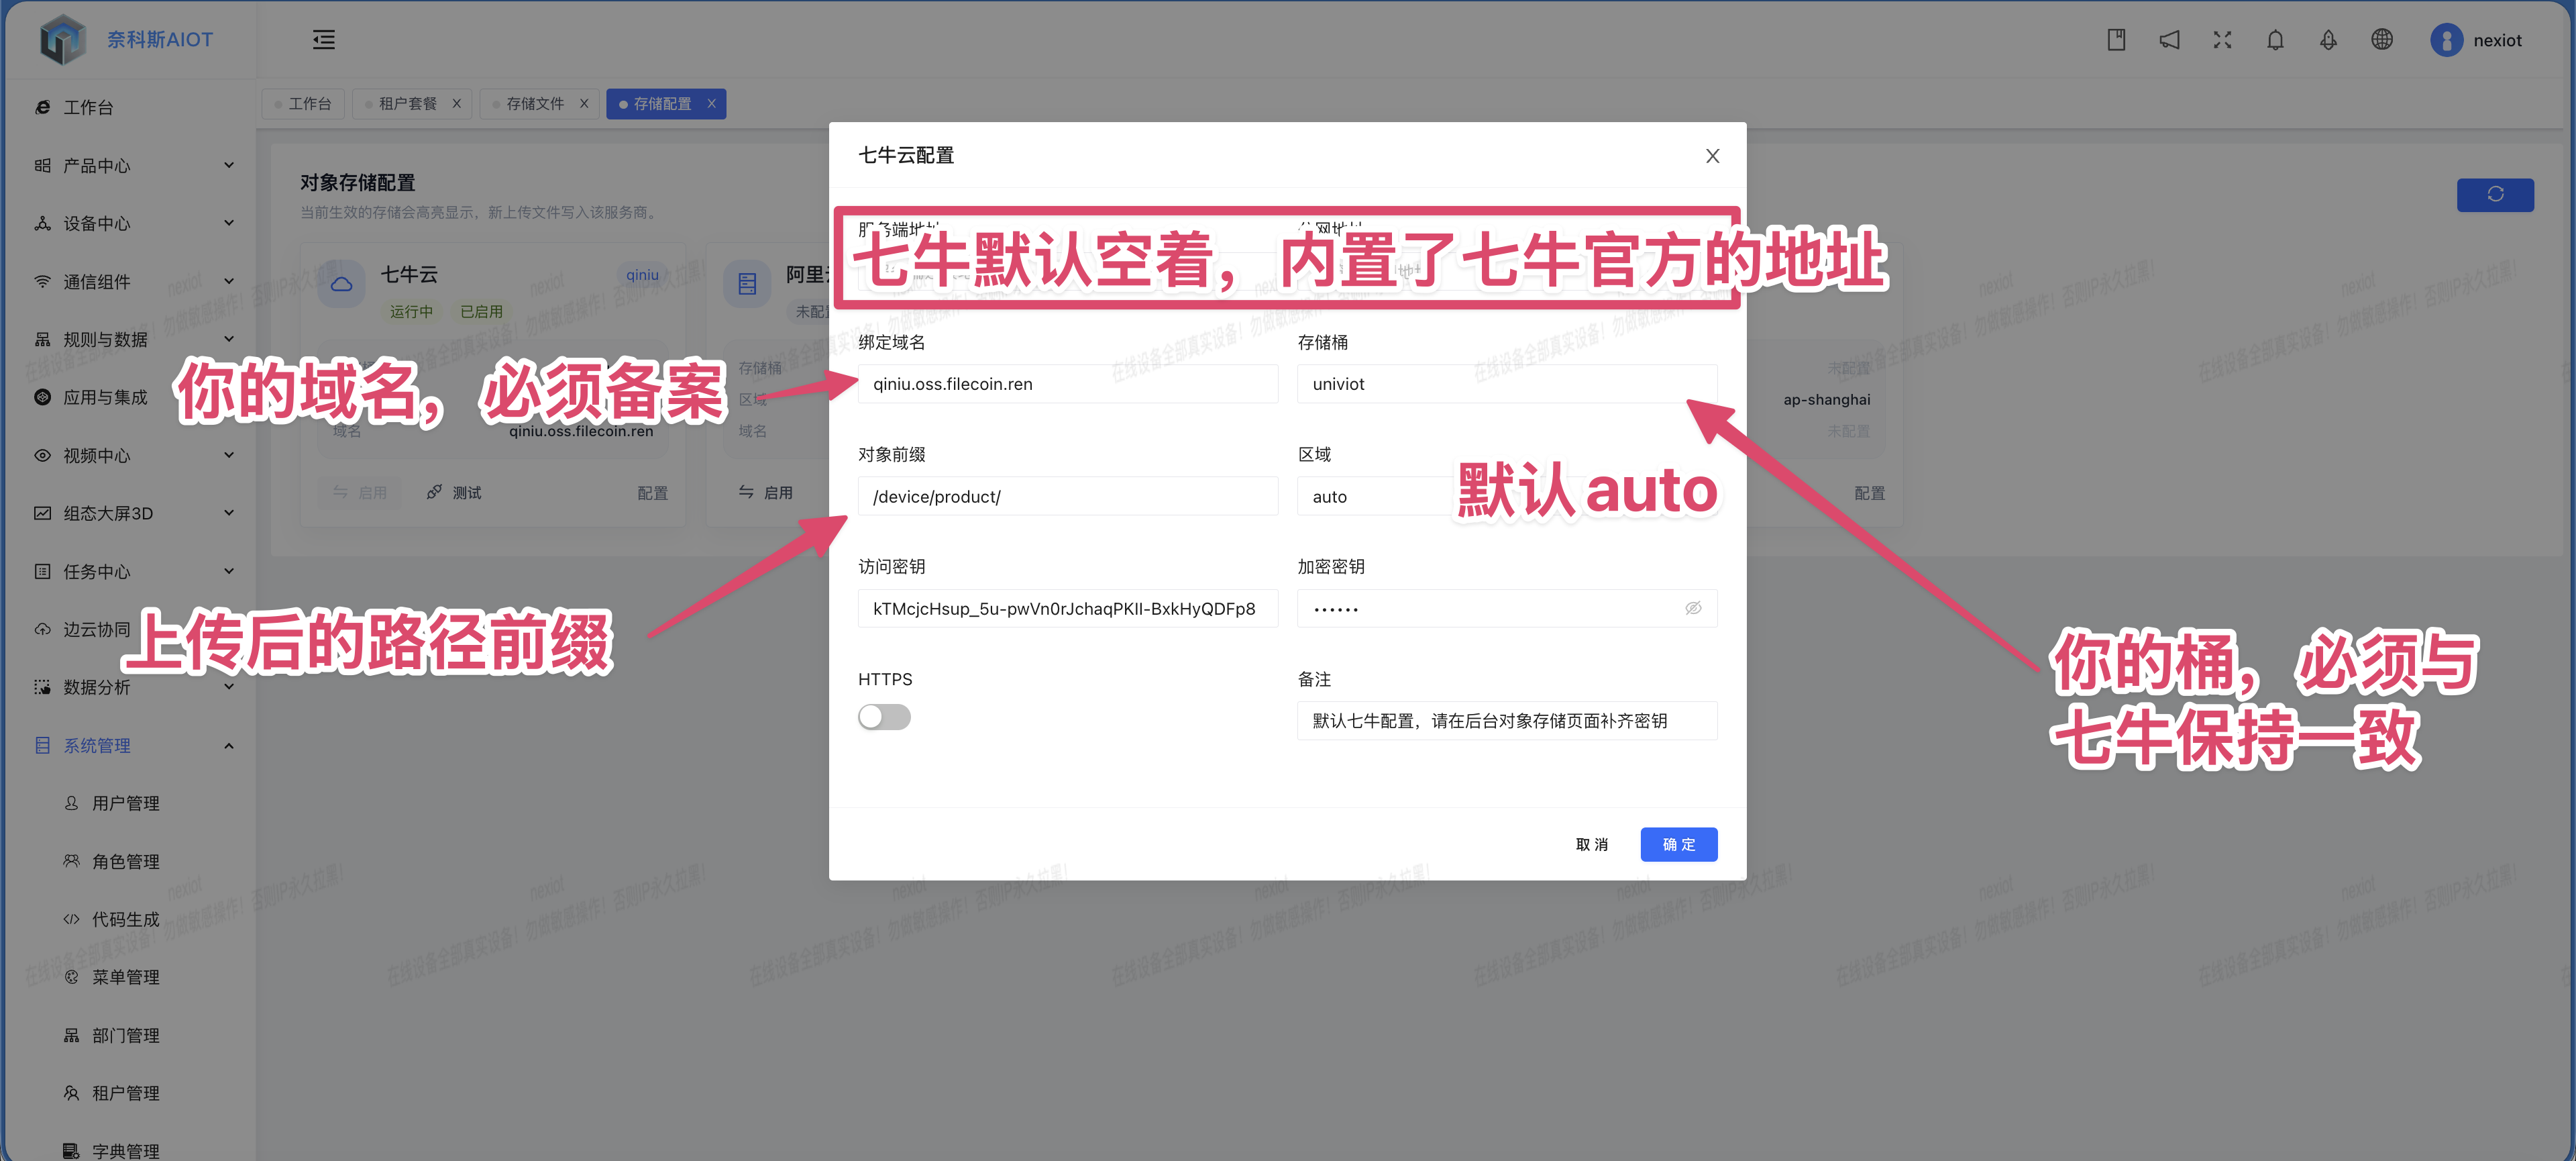Image resolution: width=2576 pixels, height=1161 pixels.
Task: Open the announcements megaphone icon
Action: click(2169, 40)
